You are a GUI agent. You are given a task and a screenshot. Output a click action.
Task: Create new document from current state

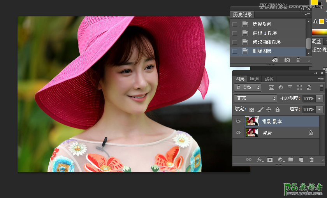[275, 60]
